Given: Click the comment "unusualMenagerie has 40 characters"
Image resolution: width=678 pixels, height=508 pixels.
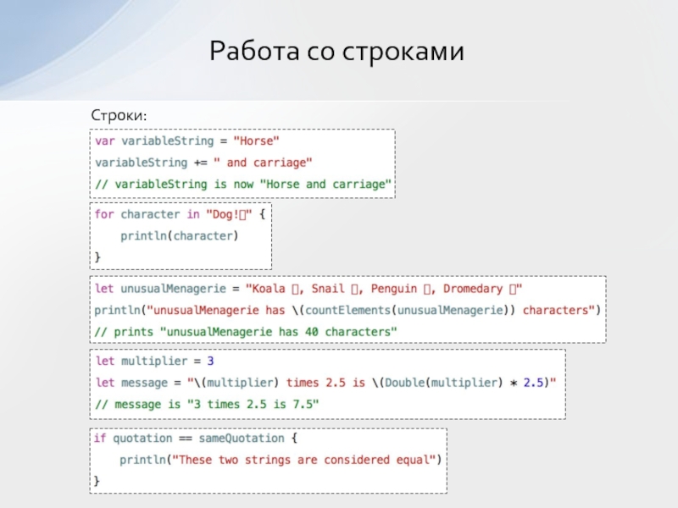Looking at the screenshot, I should pos(246,332).
